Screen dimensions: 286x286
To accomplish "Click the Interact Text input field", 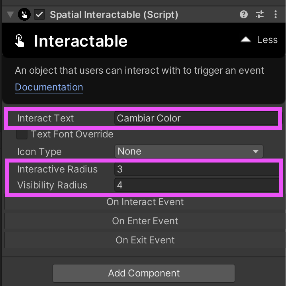I will (x=196, y=118).
